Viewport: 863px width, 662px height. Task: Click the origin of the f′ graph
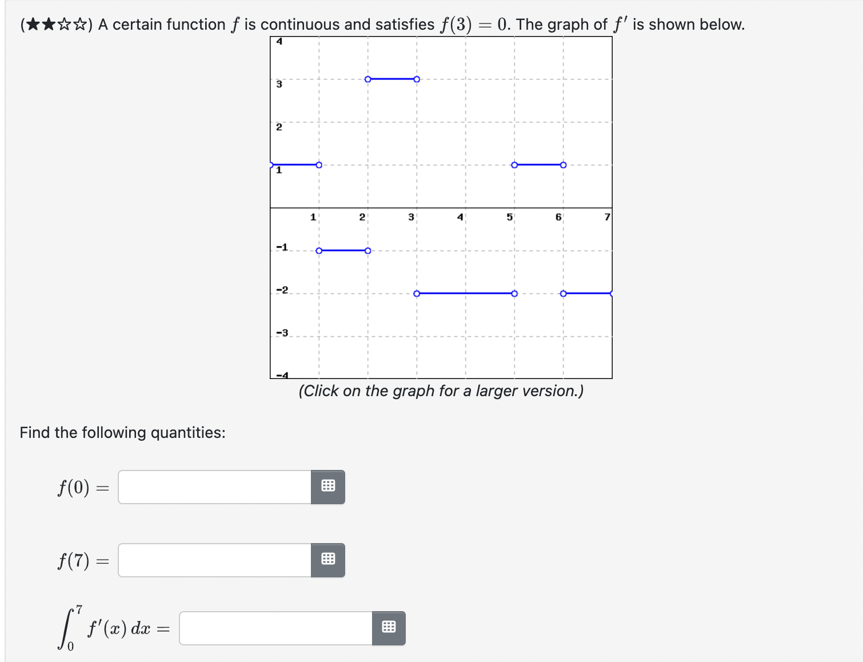(x=271, y=209)
